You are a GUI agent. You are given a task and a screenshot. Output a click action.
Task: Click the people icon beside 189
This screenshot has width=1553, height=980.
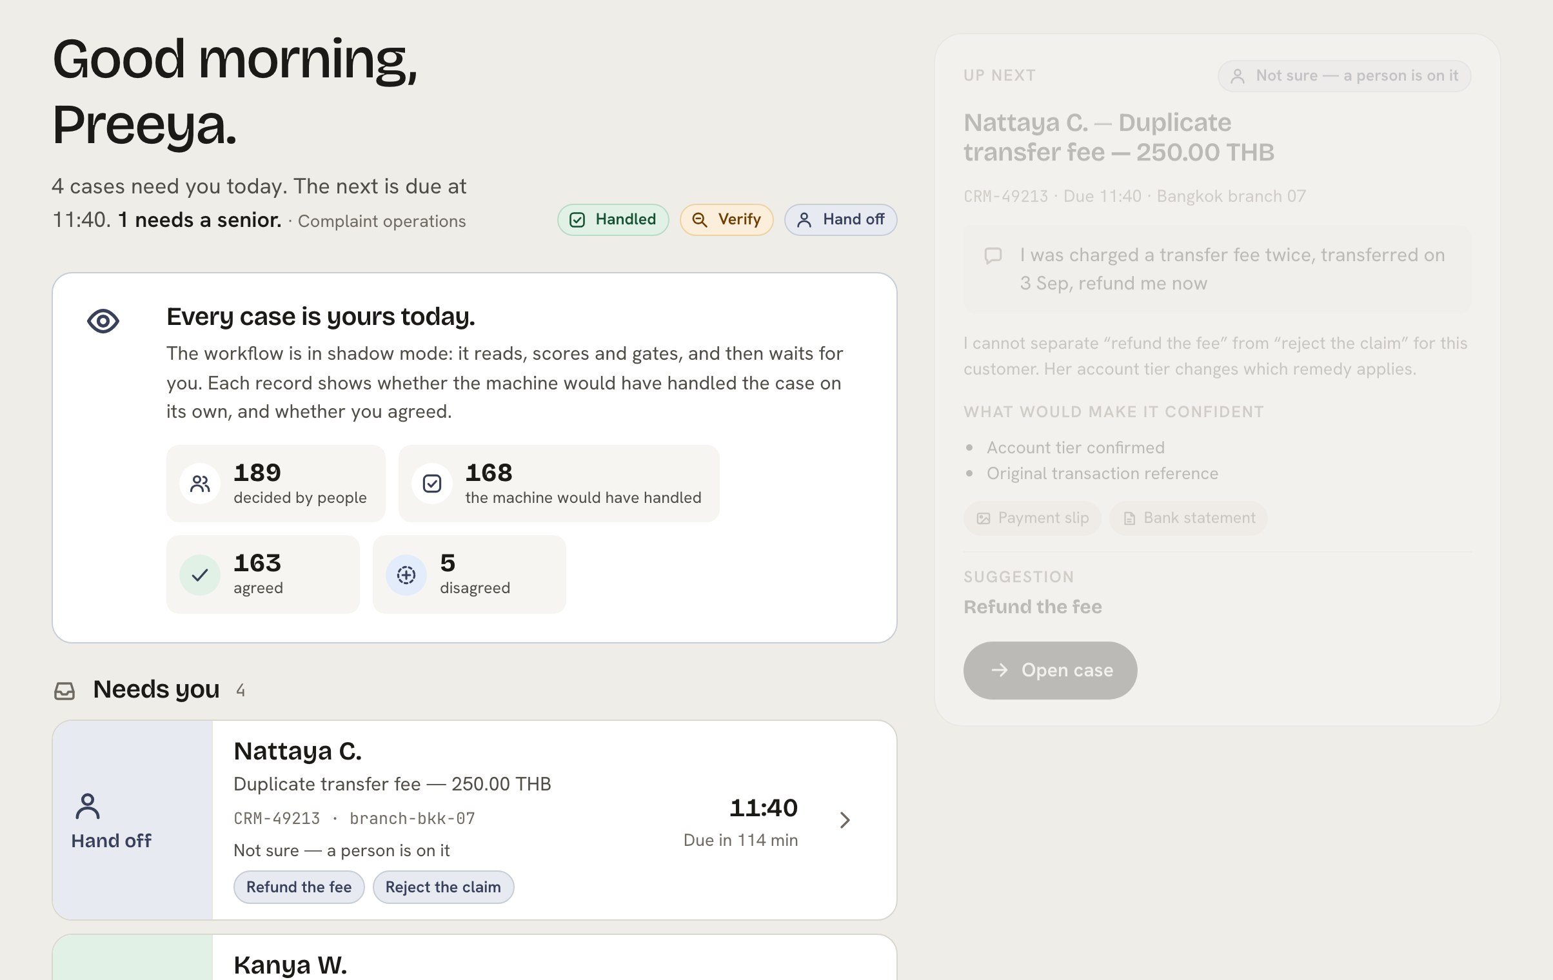point(200,484)
